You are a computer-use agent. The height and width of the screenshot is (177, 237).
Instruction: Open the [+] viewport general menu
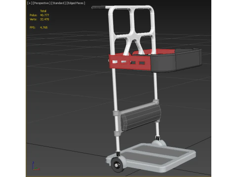click(30, 3)
